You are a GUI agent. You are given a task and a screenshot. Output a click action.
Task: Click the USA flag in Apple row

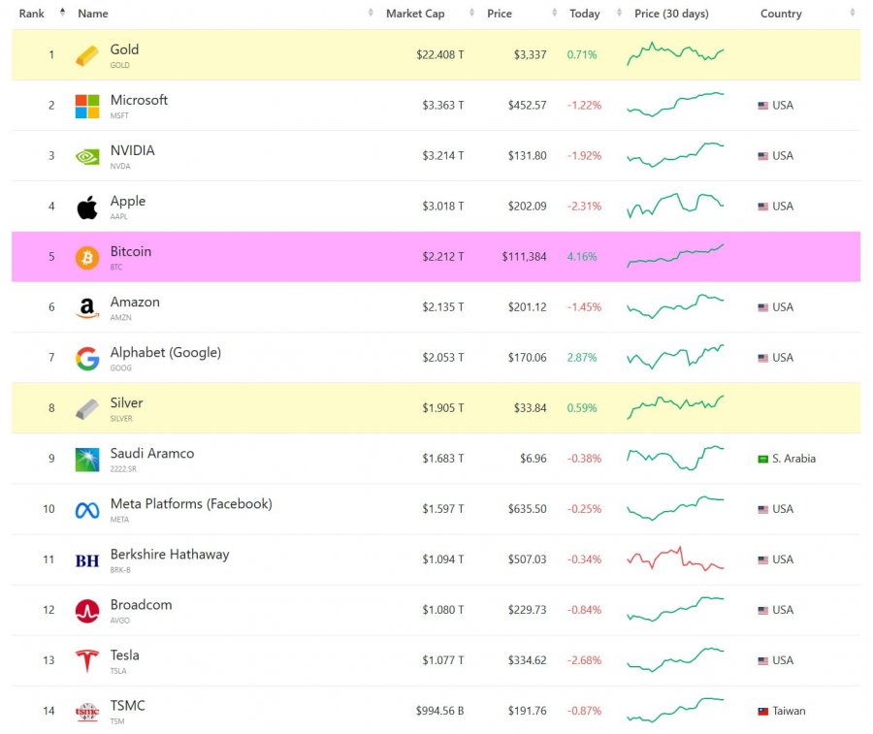pos(762,207)
